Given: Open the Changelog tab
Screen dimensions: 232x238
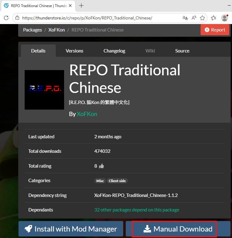Looking at the screenshot, I should 114,51.
